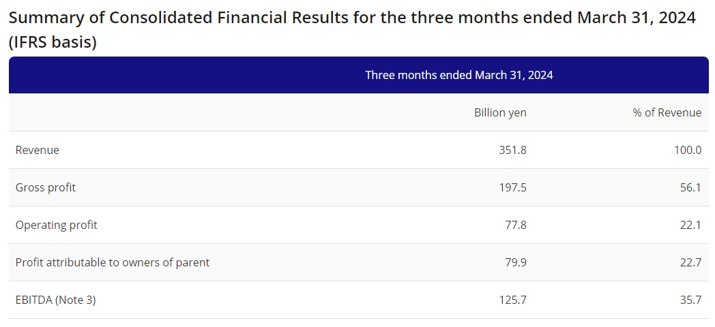Click the Gross profit value 197.5

[x=512, y=187]
